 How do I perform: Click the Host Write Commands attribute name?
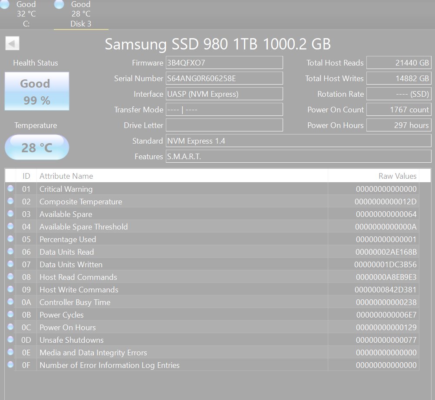[x=79, y=290]
